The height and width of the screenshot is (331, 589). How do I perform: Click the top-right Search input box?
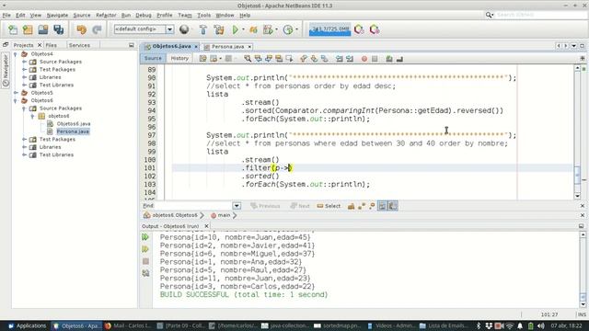540,15
